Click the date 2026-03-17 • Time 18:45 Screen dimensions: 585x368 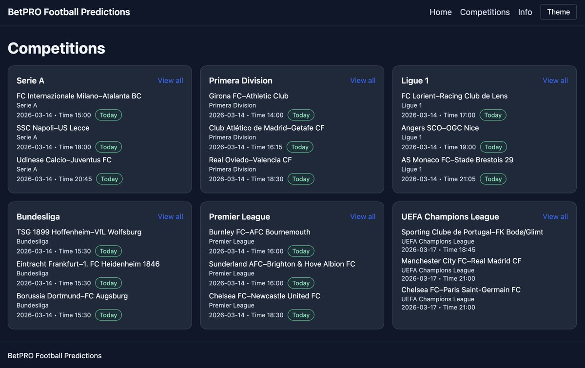tap(438, 250)
